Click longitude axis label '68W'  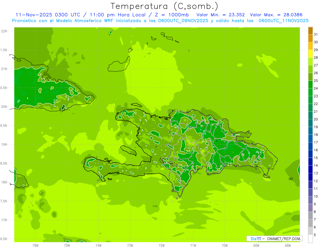click(288, 246)
